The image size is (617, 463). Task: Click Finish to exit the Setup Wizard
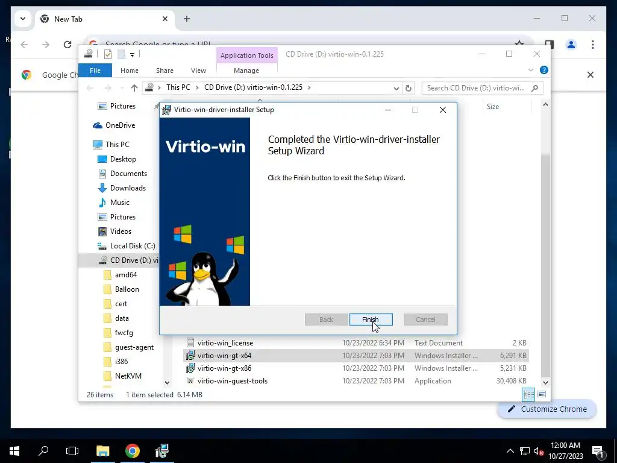pyautogui.click(x=371, y=320)
